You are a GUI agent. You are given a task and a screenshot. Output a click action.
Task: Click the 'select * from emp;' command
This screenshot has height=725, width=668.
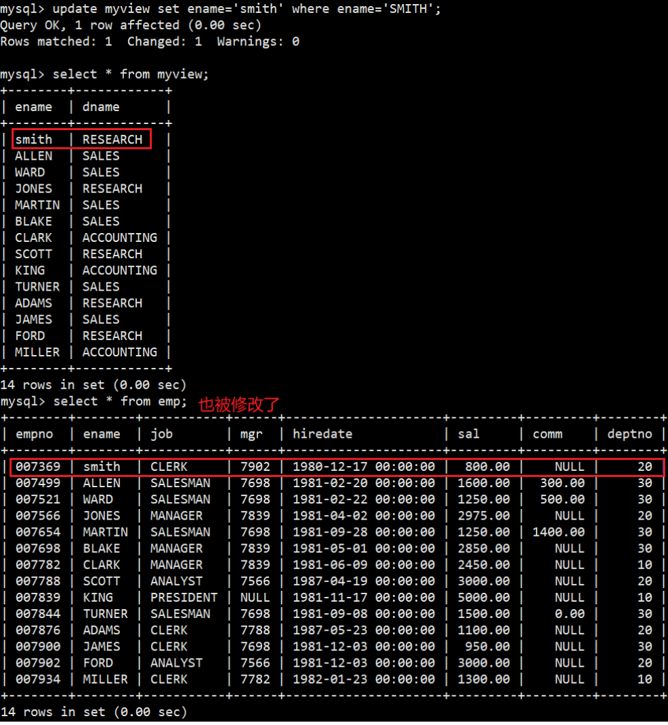[120, 401]
